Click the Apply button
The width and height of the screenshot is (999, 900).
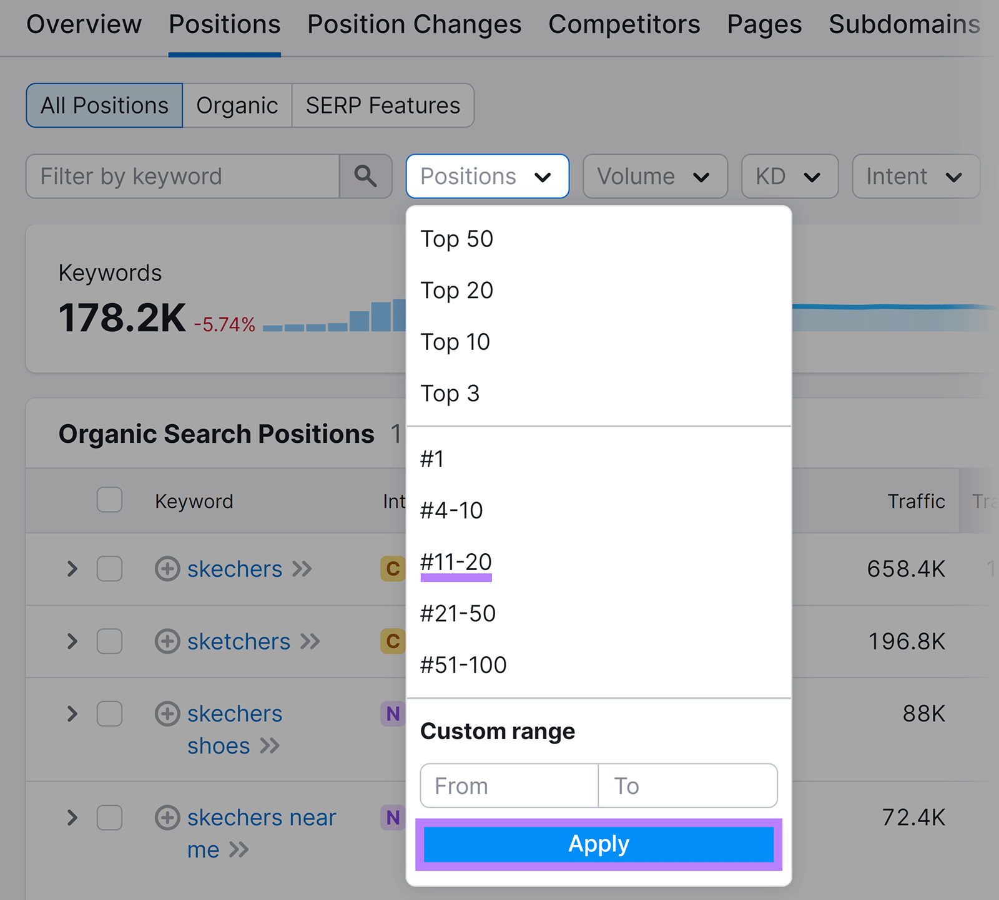coord(598,844)
